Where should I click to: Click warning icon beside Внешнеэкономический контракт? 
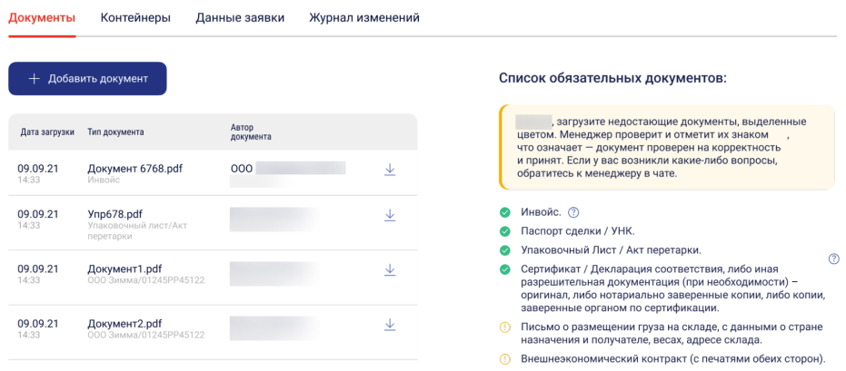pyautogui.click(x=505, y=358)
